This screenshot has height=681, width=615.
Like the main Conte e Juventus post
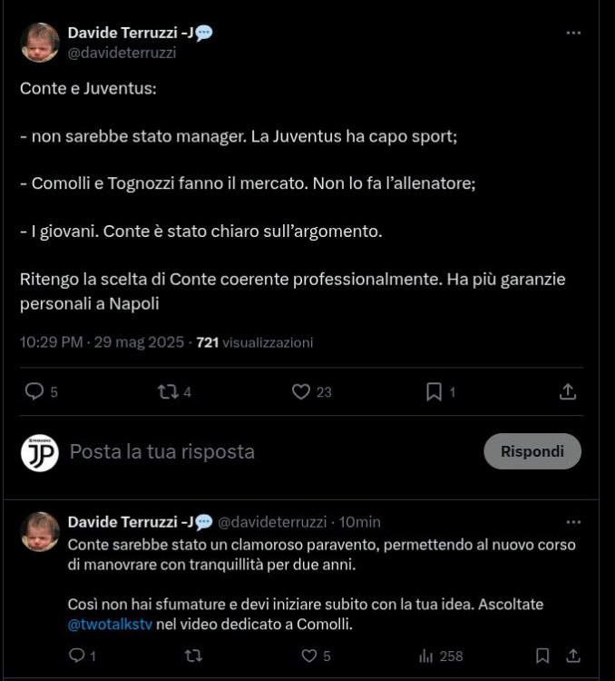click(x=301, y=391)
